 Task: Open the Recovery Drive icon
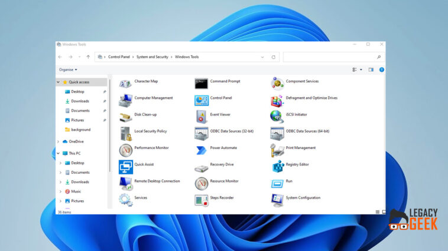click(201, 168)
